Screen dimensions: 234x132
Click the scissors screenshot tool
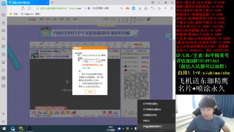point(145,9)
